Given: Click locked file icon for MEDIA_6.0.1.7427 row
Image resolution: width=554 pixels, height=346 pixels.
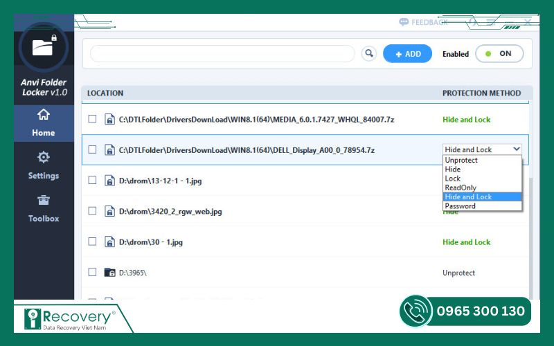Looking at the screenshot, I should (109, 119).
